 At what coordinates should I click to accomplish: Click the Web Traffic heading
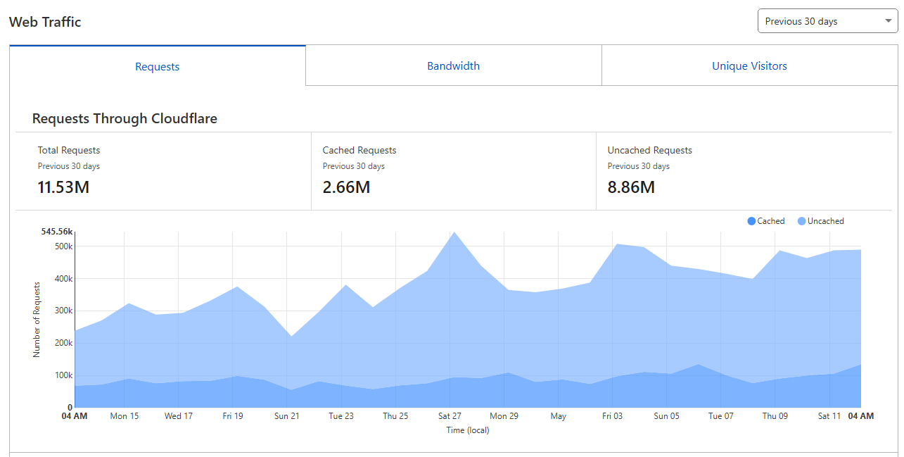pos(45,22)
